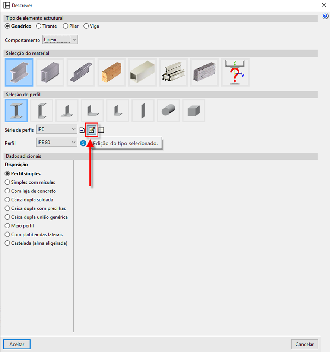The height and width of the screenshot is (352, 330).
Task: Select the cold-formed steel profile material
Action: (81, 73)
